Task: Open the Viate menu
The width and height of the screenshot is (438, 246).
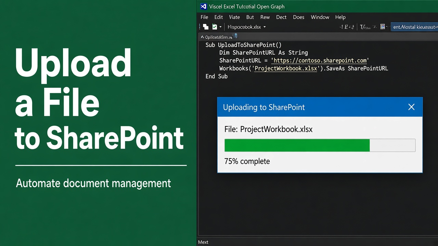Action: click(234, 17)
